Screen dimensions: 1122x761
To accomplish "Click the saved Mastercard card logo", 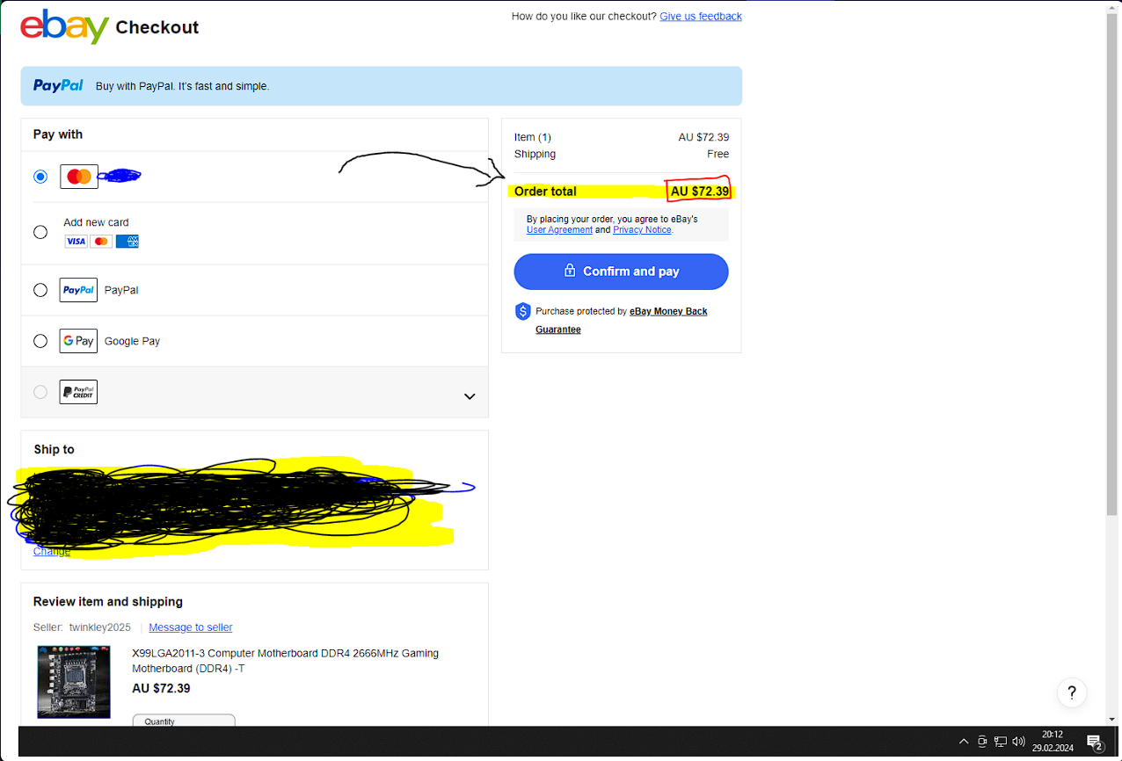I will click(x=79, y=177).
